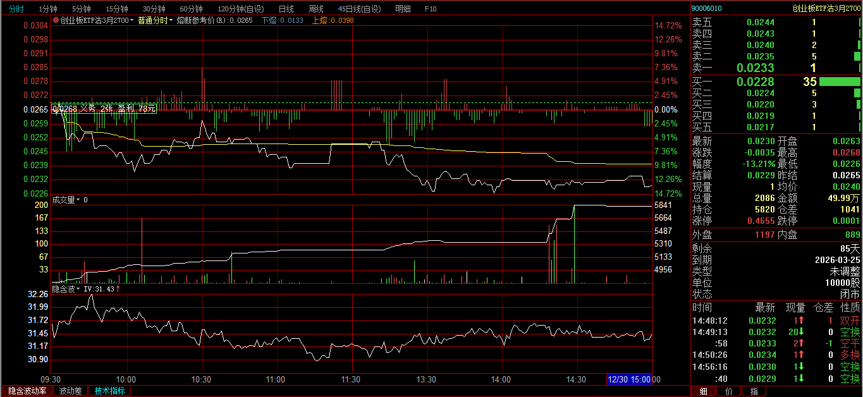Screen dimensions: 863x397
Task: Click the red diamond icon before 创业板ETF沽3月2700
Action: coord(56,20)
